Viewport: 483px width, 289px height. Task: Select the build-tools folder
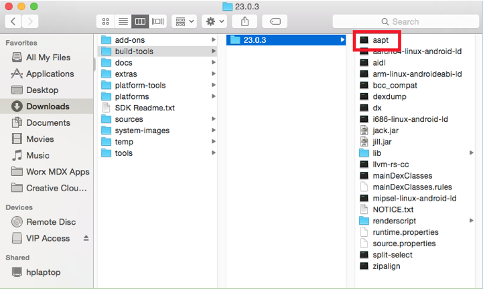click(x=157, y=52)
